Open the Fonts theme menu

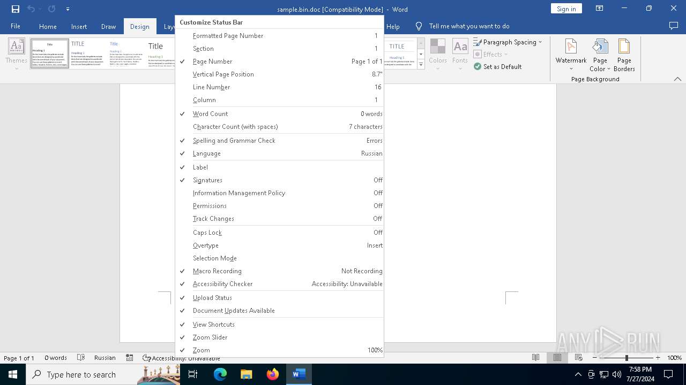460,55
